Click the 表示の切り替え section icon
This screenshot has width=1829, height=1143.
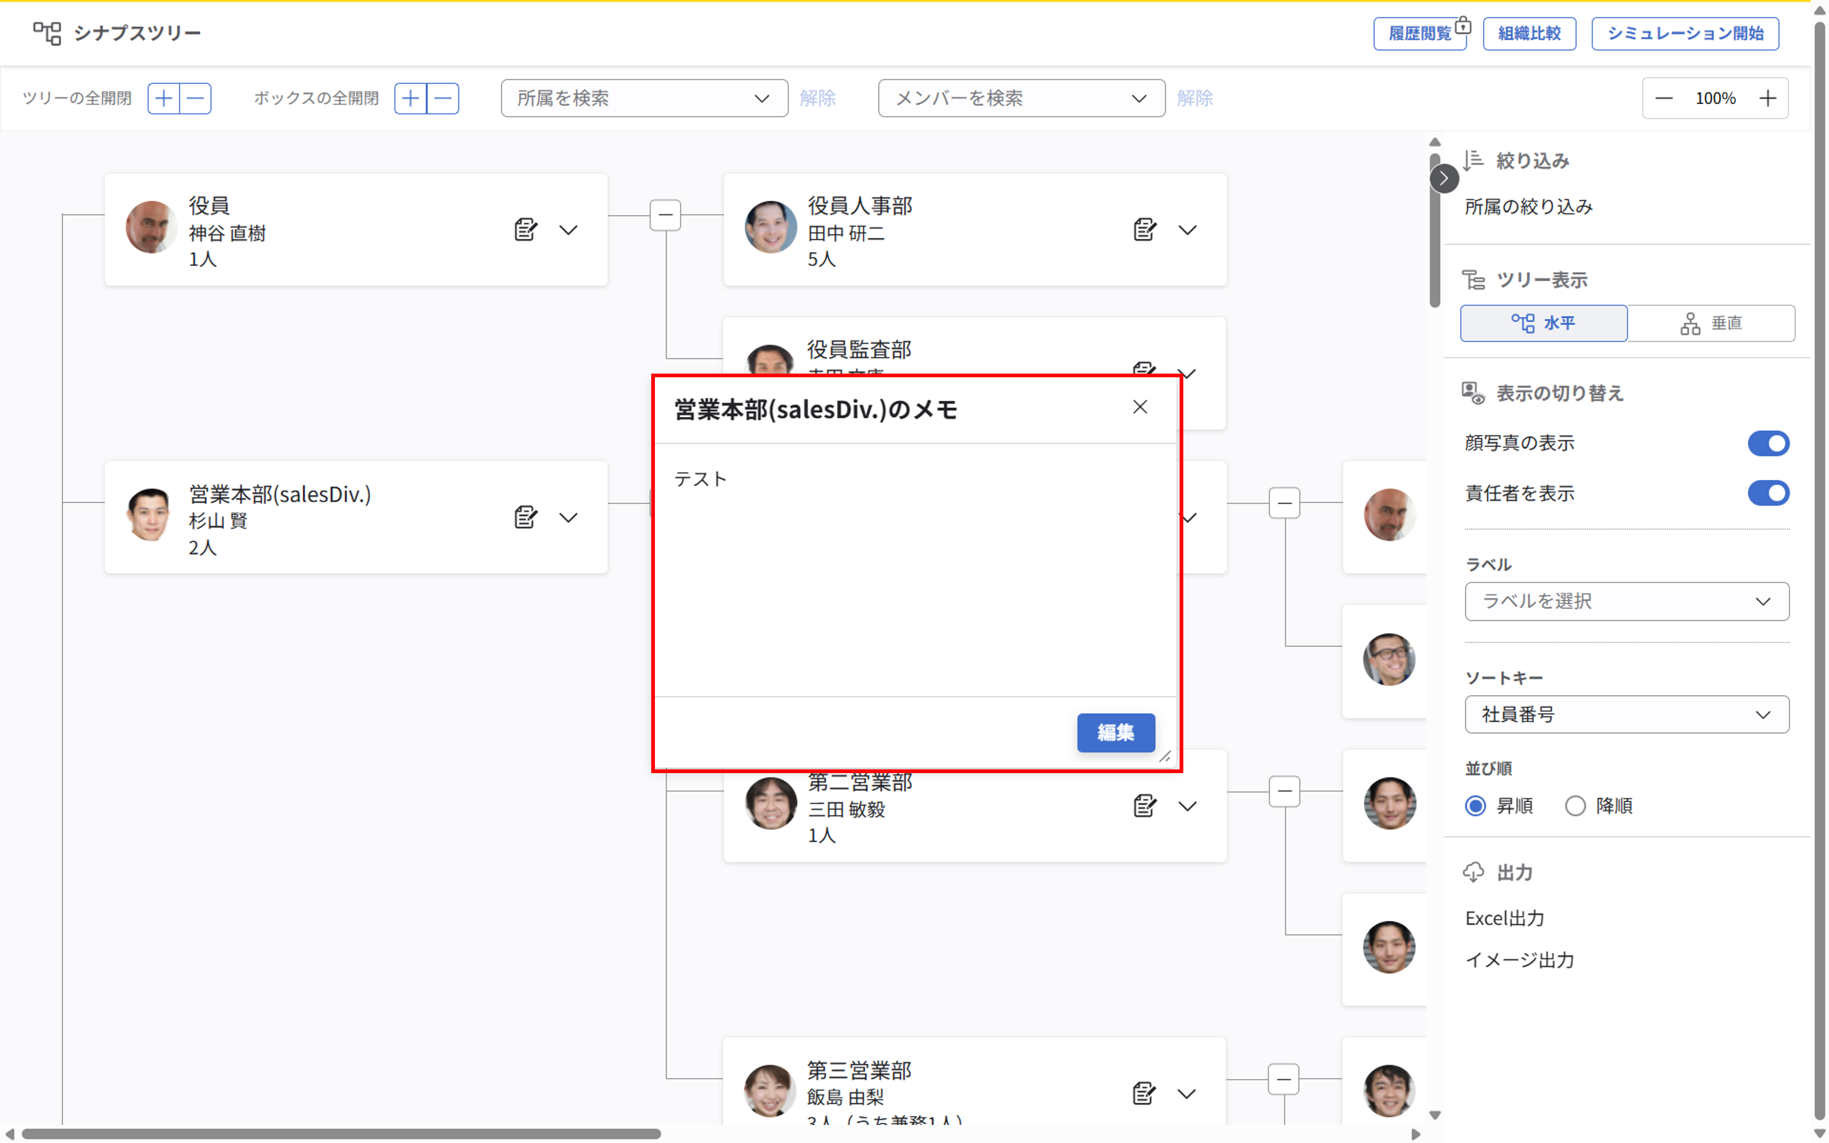tap(1473, 393)
